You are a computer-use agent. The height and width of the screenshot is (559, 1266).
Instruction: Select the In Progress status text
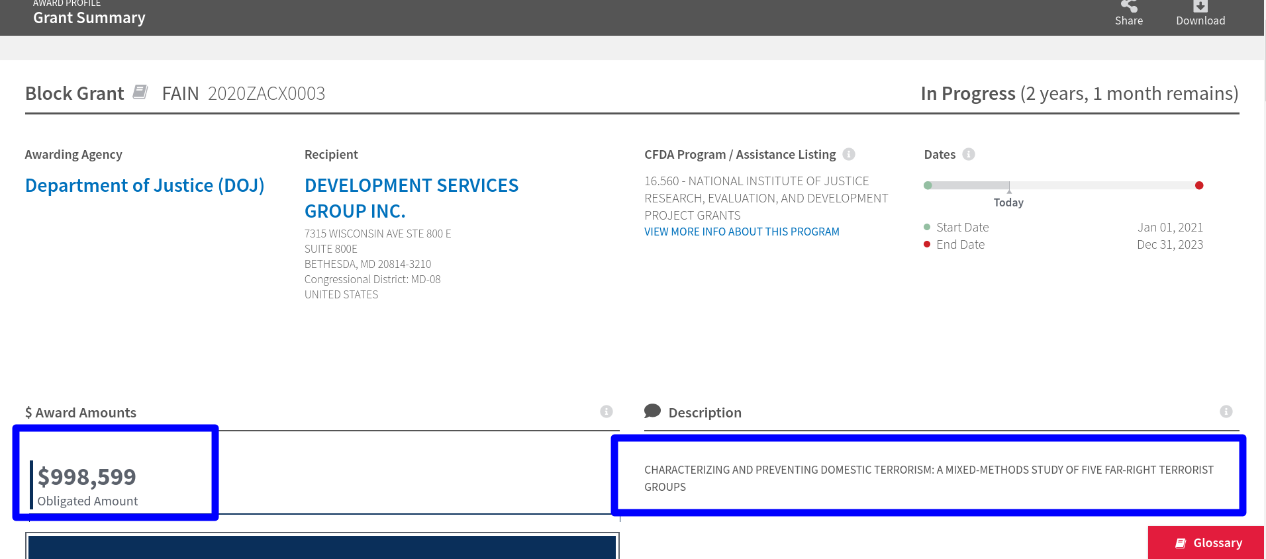pos(968,93)
